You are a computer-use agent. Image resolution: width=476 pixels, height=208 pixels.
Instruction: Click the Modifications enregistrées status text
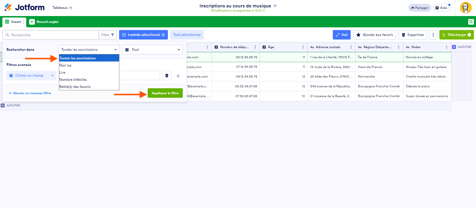pyautogui.click(x=238, y=11)
